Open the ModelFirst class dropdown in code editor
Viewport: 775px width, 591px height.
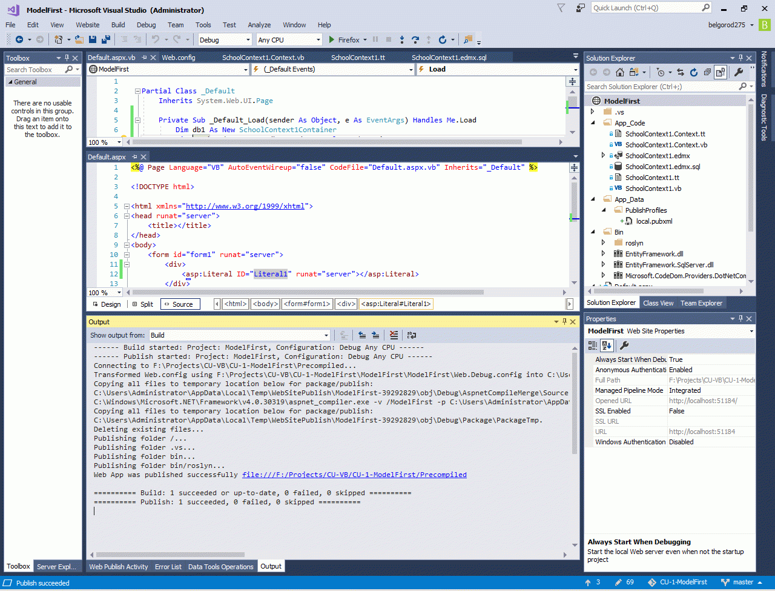click(168, 69)
